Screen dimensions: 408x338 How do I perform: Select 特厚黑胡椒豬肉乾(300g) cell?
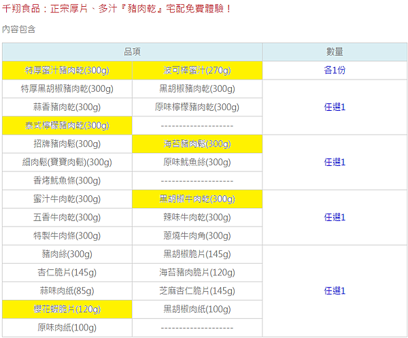click(67, 88)
